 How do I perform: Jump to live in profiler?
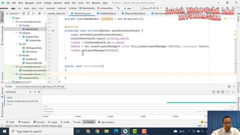tap(233, 92)
